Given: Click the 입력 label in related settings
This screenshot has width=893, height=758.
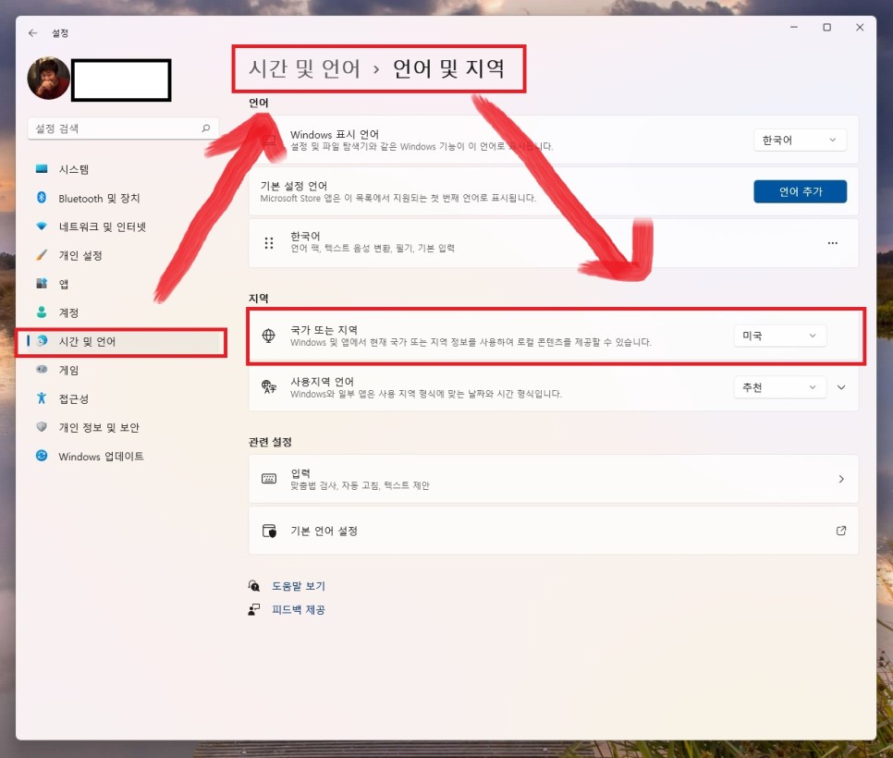Looking at the screenshot, I should (300, 473).
